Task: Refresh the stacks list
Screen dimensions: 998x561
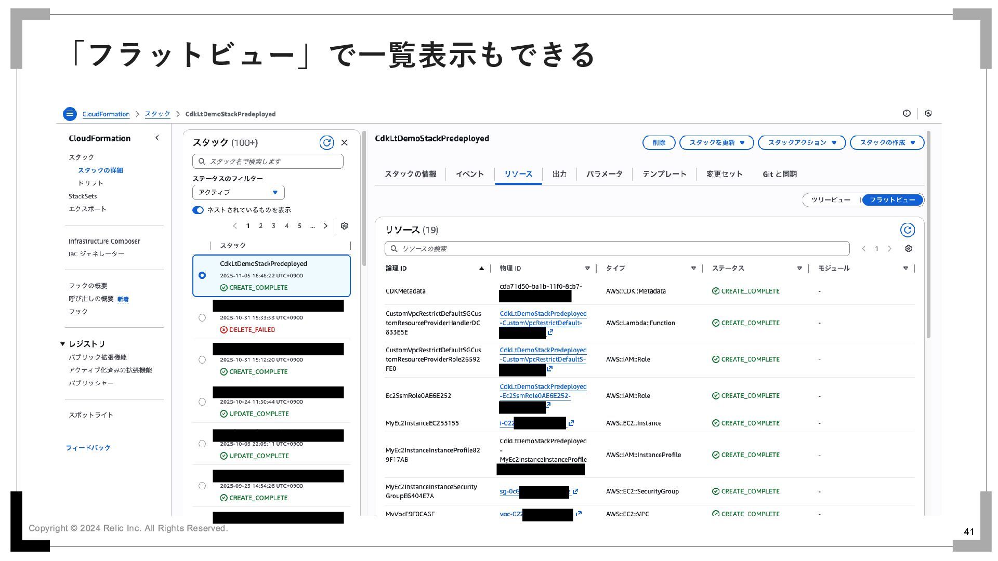Action: pos(326,143)
